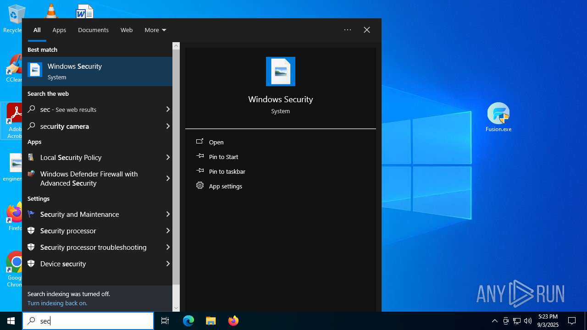Click the shield icon for Security processor

(31, 231)
